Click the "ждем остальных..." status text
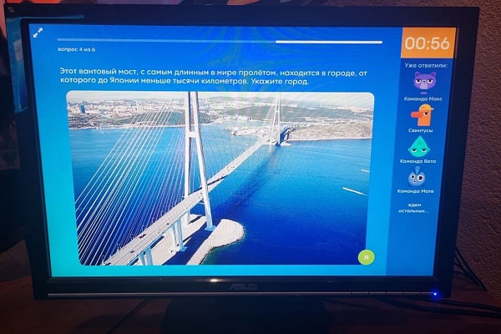501x334 pixels. coord(414,208)
